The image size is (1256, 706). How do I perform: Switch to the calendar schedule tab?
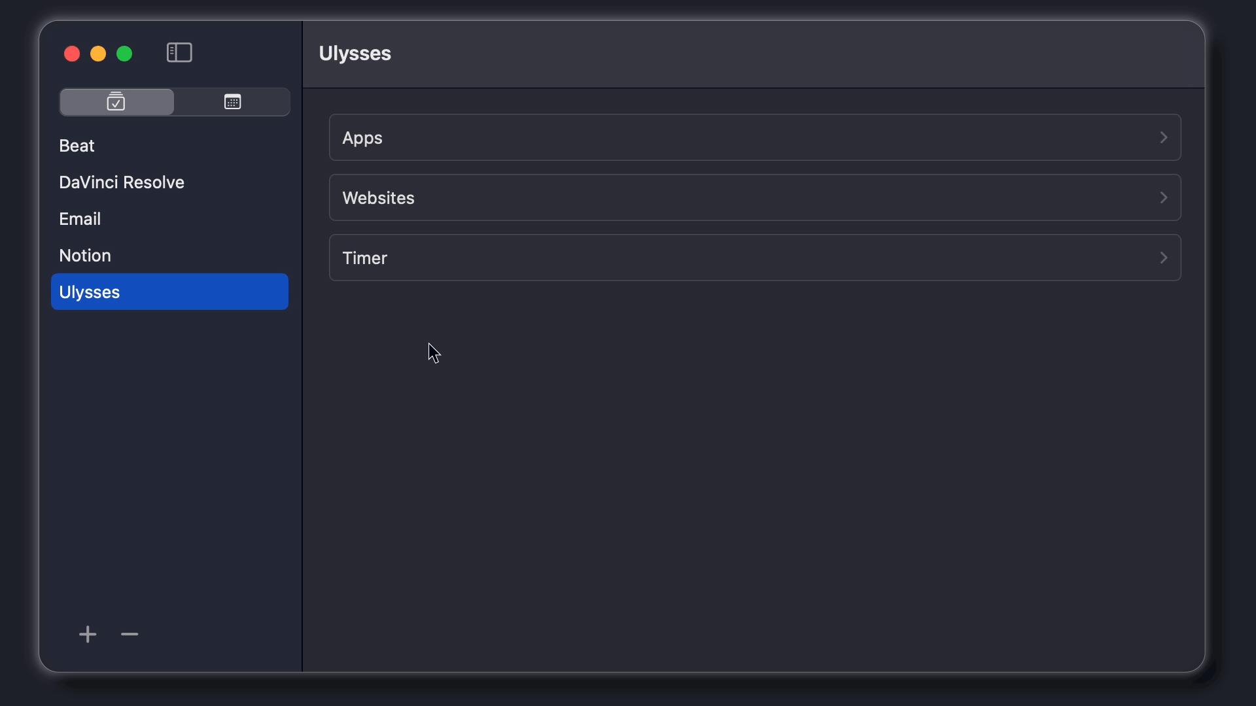232,102
